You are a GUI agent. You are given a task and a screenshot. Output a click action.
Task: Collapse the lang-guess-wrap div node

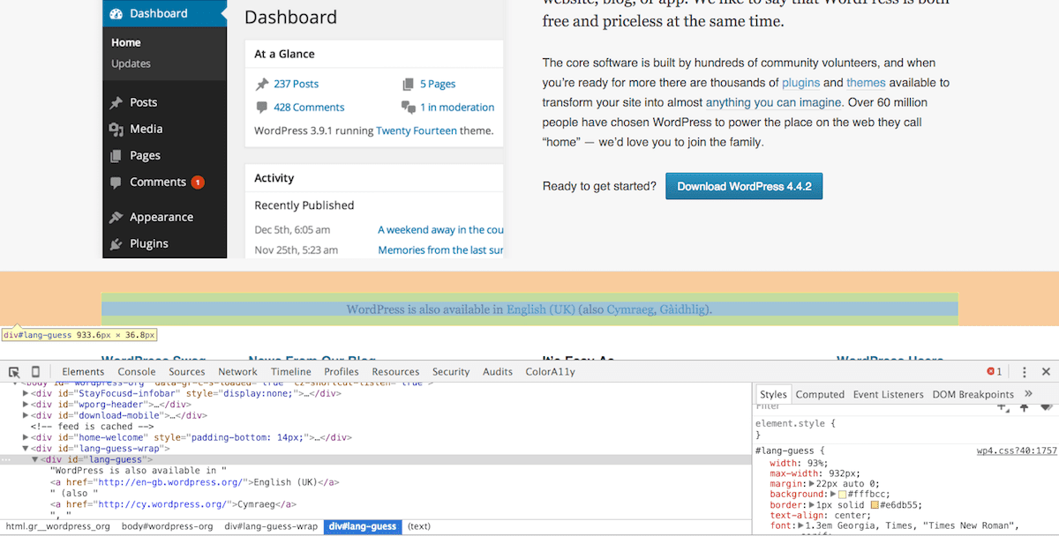(x=26, y=449)
